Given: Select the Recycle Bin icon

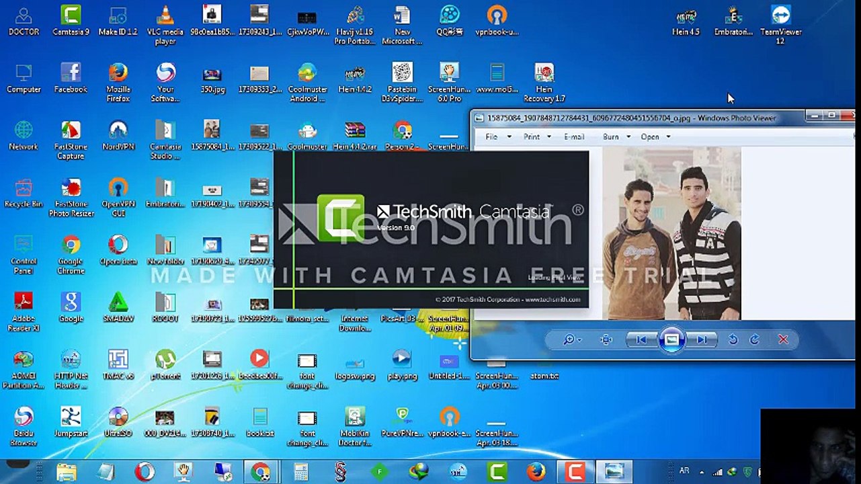Looking at the screenshot, I should click(24, 192).
